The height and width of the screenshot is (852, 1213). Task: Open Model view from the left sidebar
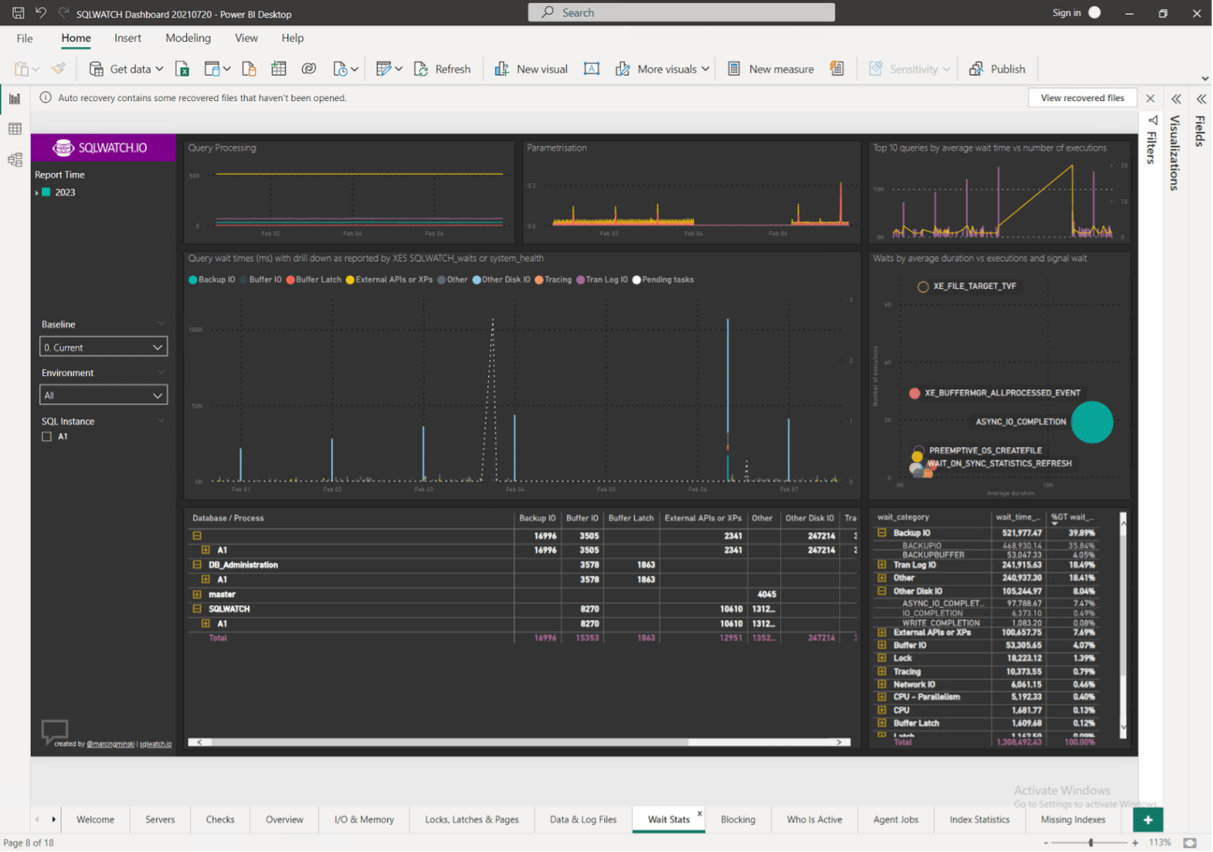pos(14,159)
